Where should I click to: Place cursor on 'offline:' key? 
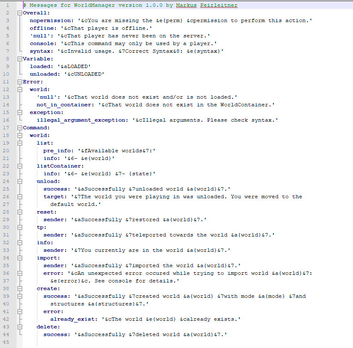[x=43, y=28]
